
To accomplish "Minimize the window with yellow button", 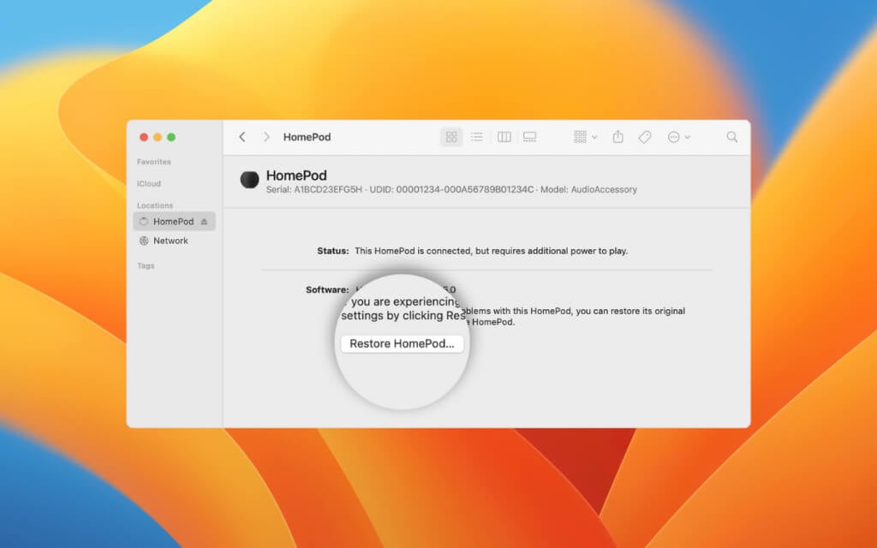I will 158,137.
